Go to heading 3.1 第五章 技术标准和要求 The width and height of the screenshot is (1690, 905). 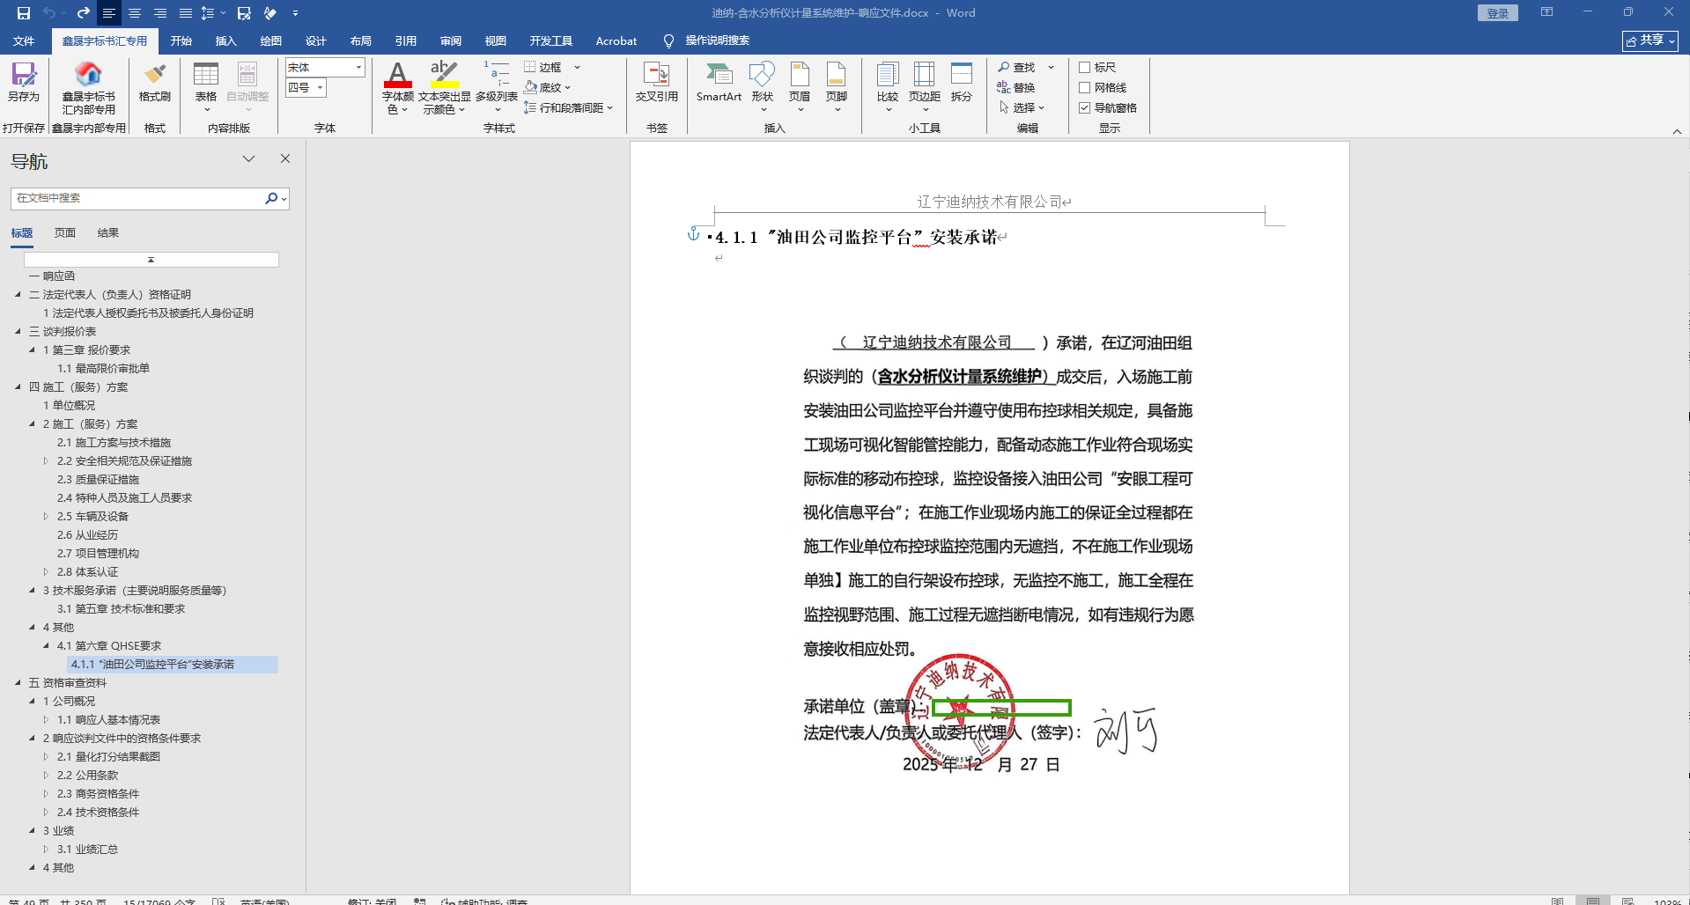(122, 609)
